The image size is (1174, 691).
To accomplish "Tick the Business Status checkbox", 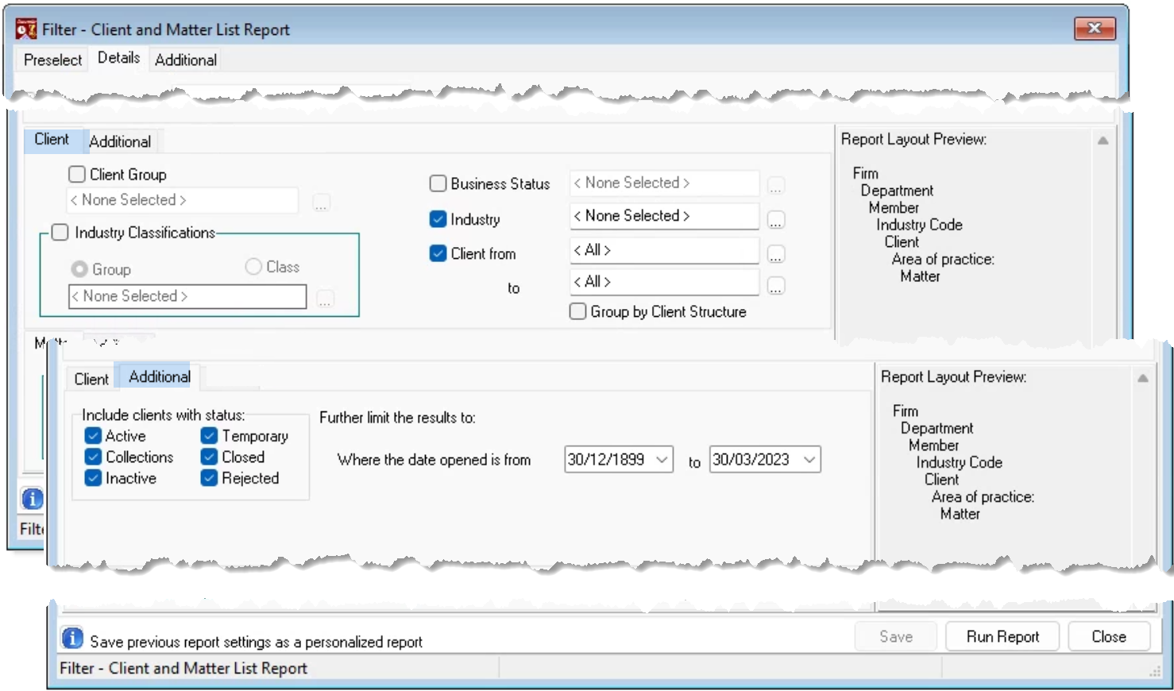I will (438, 183).
